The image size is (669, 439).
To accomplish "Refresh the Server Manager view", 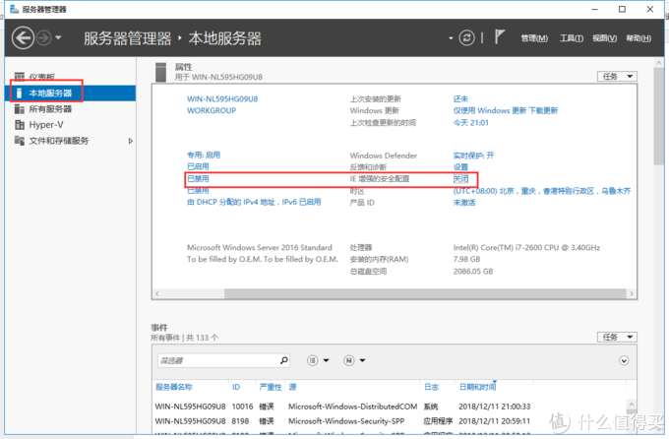I will coord(466,38).
